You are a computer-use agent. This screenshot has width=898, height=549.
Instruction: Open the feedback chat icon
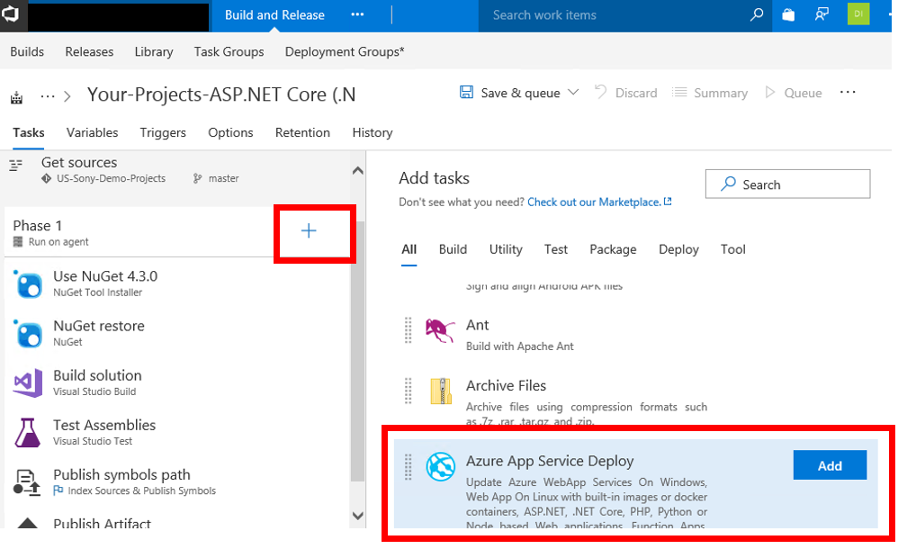pyautogui.click(x=822, y=15)
